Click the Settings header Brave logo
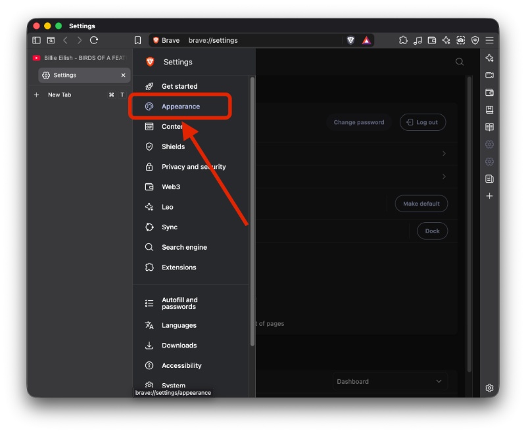This screenshot has height=433, width=526. coord(150,62)
